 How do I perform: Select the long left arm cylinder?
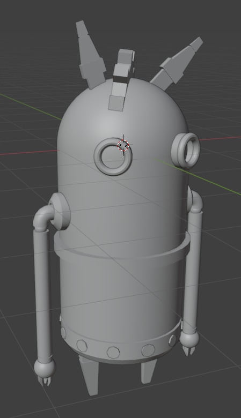[x=43, y=295]
